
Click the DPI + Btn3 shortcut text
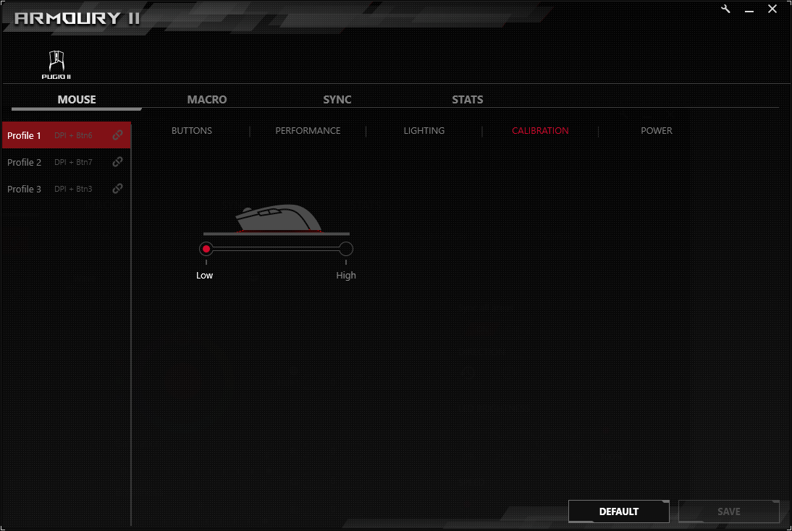(x=73, y=189)
